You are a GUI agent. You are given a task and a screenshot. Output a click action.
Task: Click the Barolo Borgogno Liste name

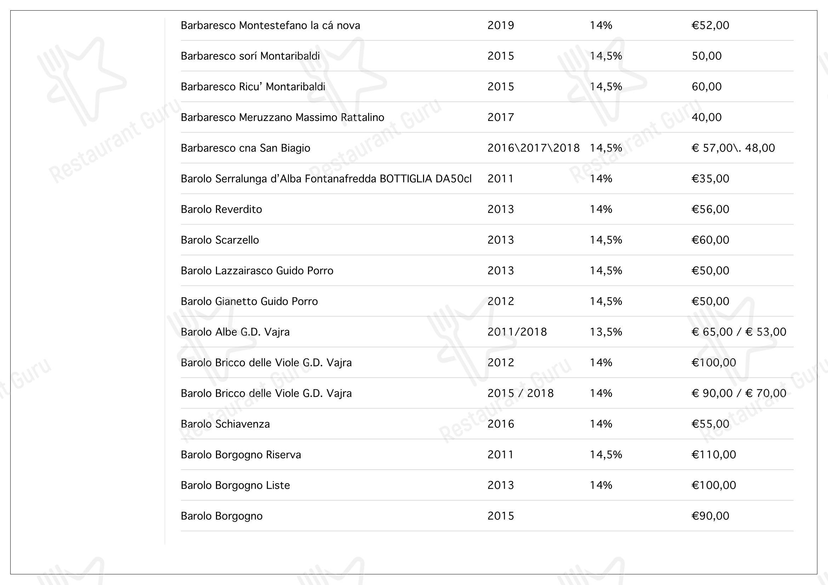coord(235,485)
